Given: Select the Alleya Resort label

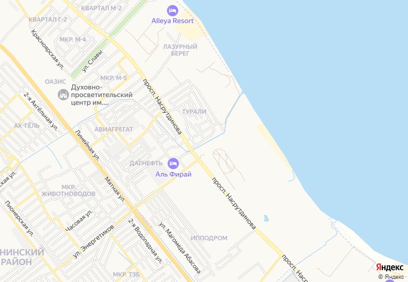Looking at the screenshot, I should [173, 21].
